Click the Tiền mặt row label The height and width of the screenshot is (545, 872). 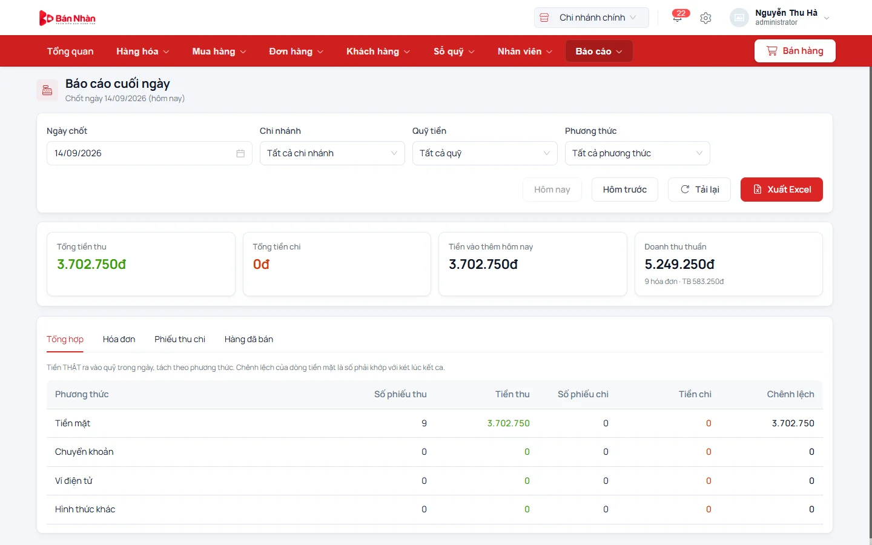[73, 423]
